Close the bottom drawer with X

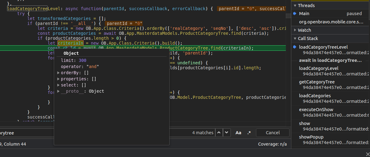(367, 154)
